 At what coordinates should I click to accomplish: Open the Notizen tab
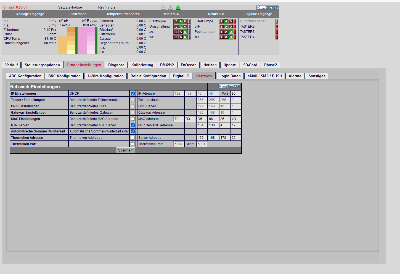click(x=210, y=65)
